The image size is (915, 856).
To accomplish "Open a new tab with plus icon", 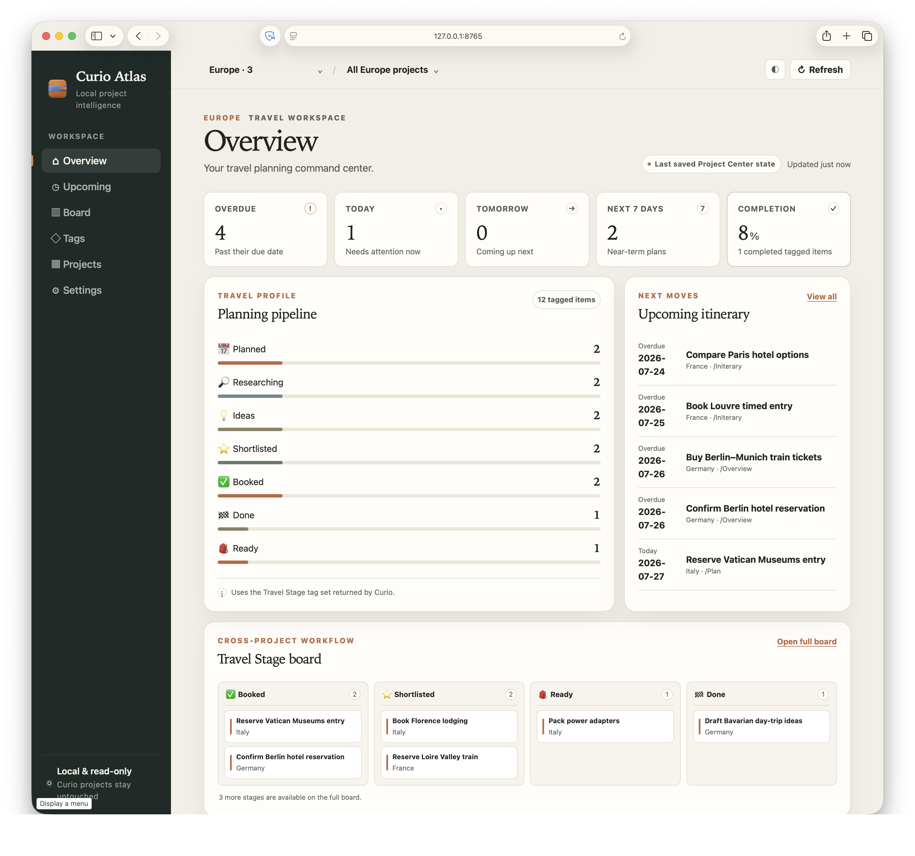I will pos(846,36).
